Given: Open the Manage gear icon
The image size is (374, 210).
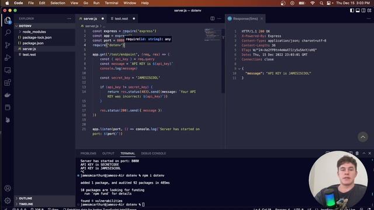Looking at the screenshot, I should [x=8, y=201].
